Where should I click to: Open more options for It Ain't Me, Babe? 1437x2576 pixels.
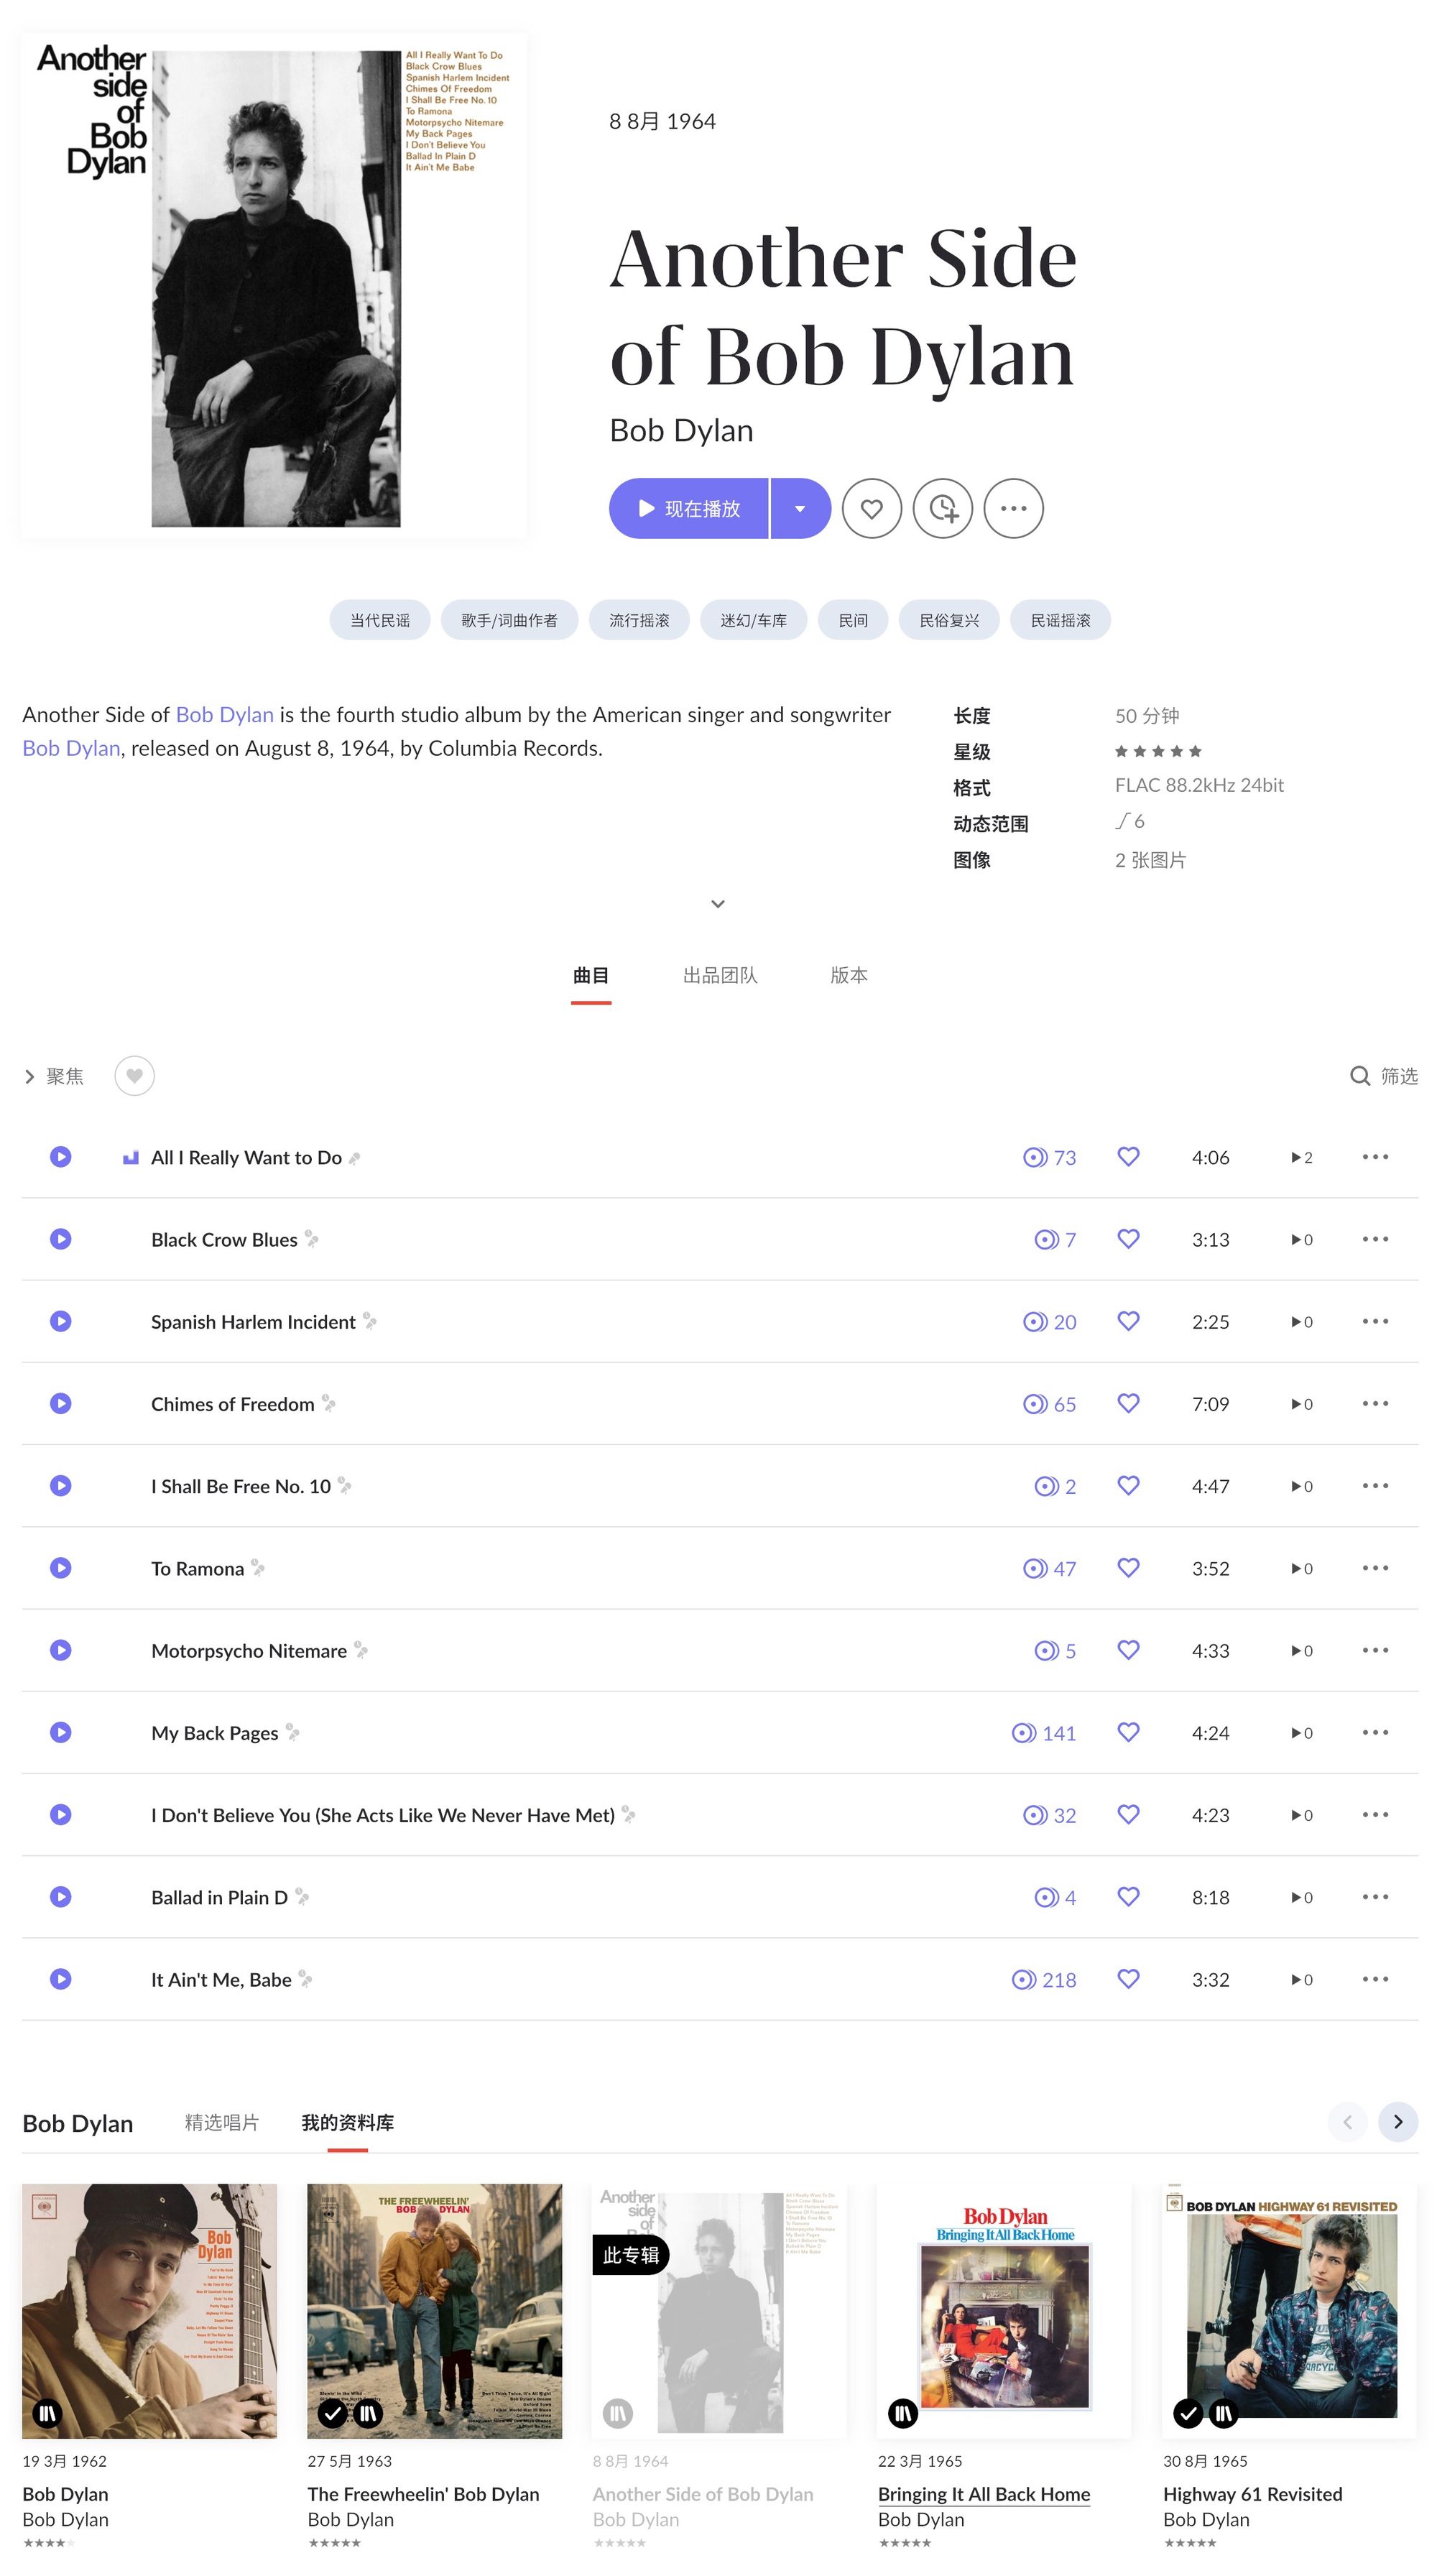tap(1375, 1979)
